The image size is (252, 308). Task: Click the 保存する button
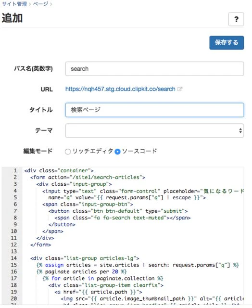pos(227,43)
